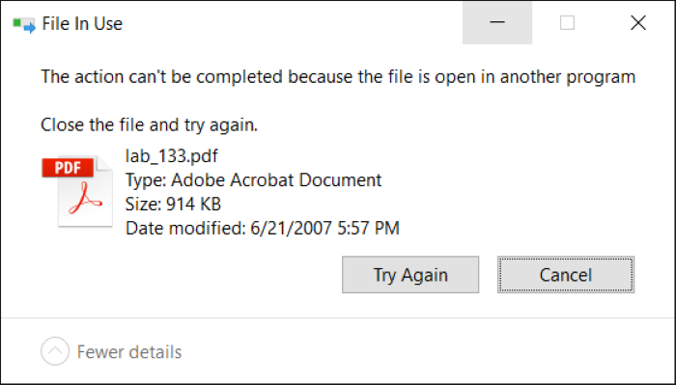Click the "action can't be completed" error message
The width and height of the screenshot is (676, 385).
338,77
